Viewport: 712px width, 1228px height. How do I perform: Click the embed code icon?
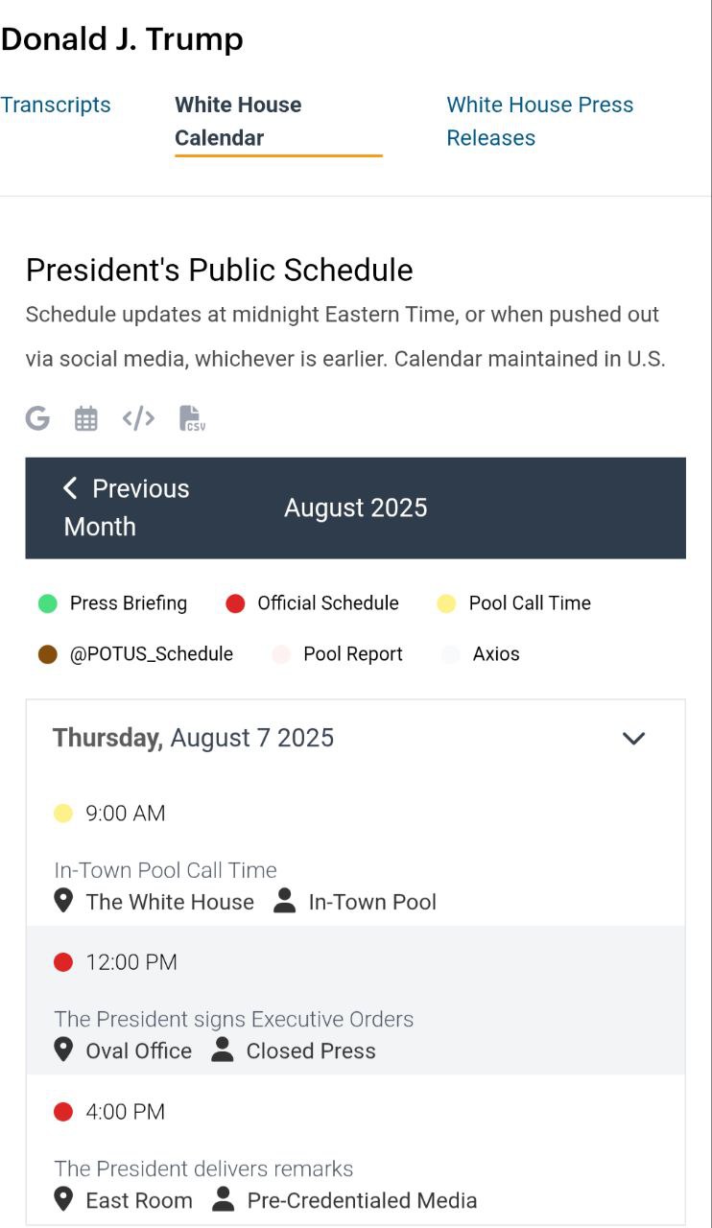click(x=138, y=418)
